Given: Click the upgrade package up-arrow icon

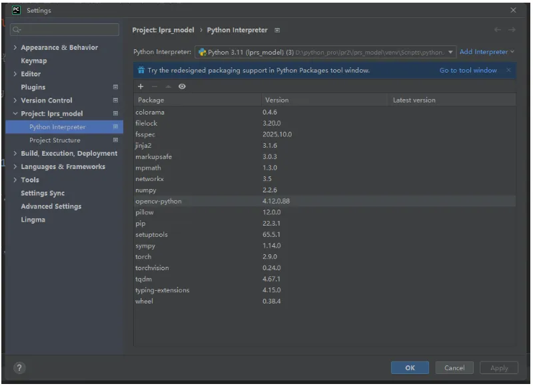Looking at the screenshot, I should tap(168, 87).
